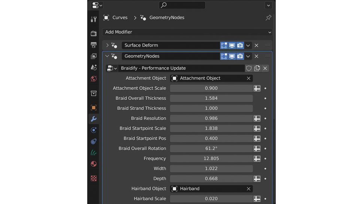Screen dimensions: 363x204
Task: Expand the Surface Deform modifier panel
Action: tap(107, 45)
